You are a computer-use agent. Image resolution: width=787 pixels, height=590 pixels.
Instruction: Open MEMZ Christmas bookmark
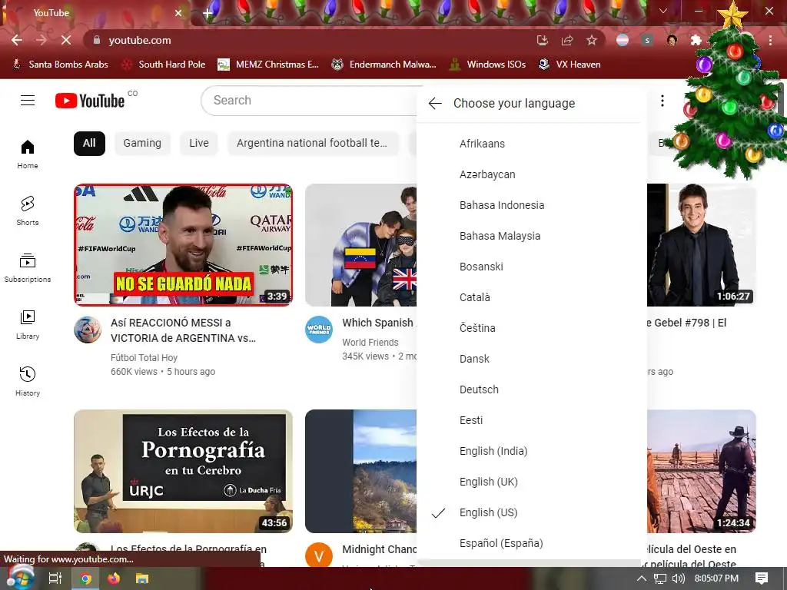pyautogui.click(x=268, y=65)
